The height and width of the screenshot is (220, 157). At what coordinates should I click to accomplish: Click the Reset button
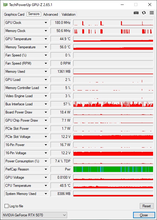(147, 206)
